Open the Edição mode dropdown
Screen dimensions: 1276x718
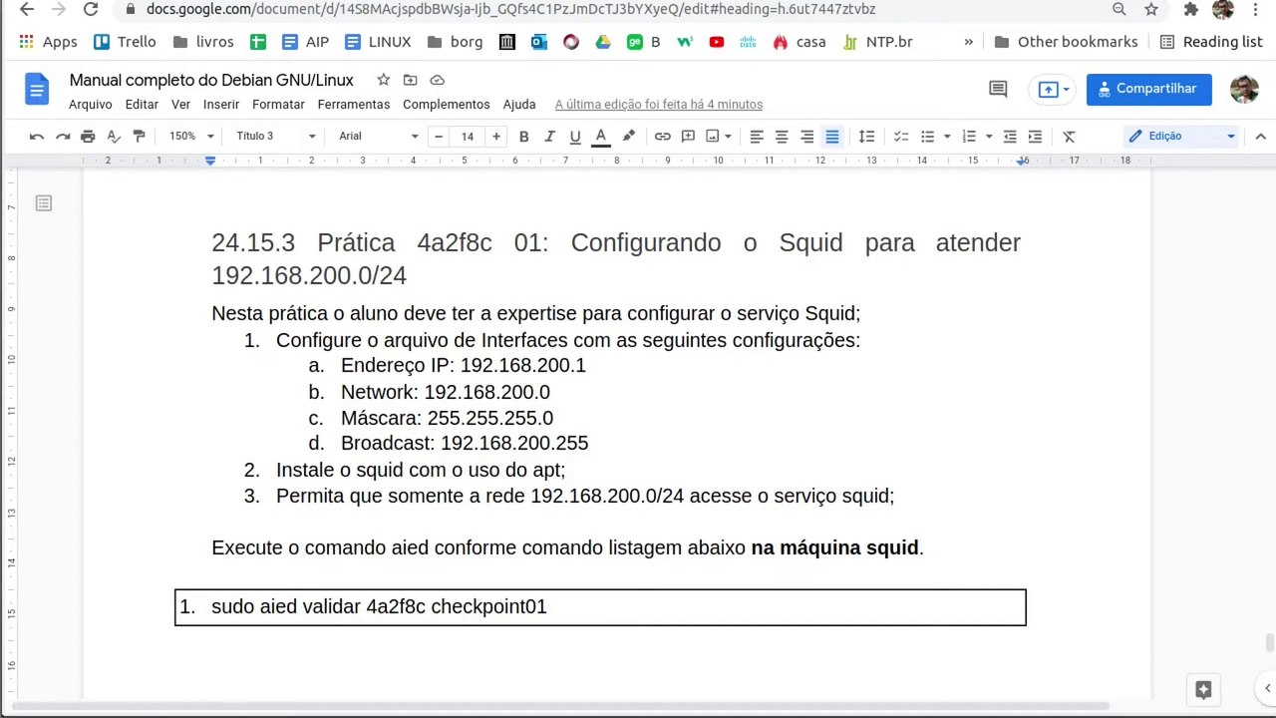(1181, 136)
